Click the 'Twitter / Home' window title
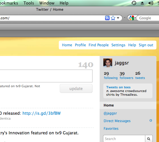The image size is (159, 142). point(50,10)
